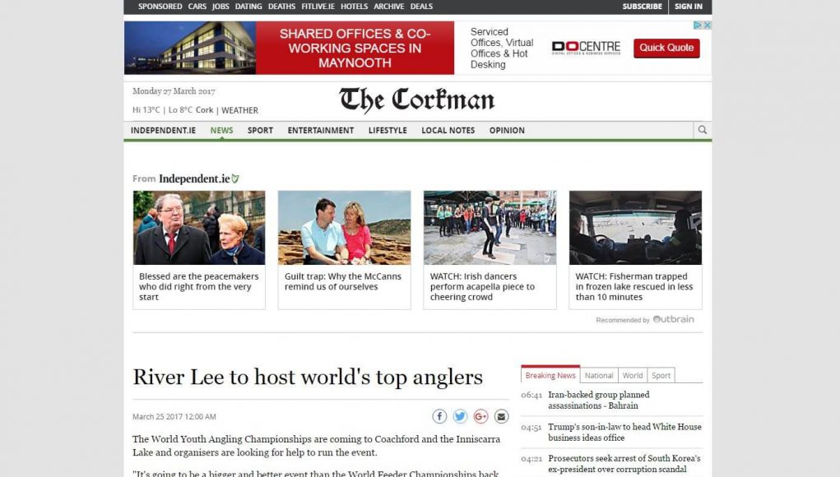Switch to the National tab

(599, 375)
